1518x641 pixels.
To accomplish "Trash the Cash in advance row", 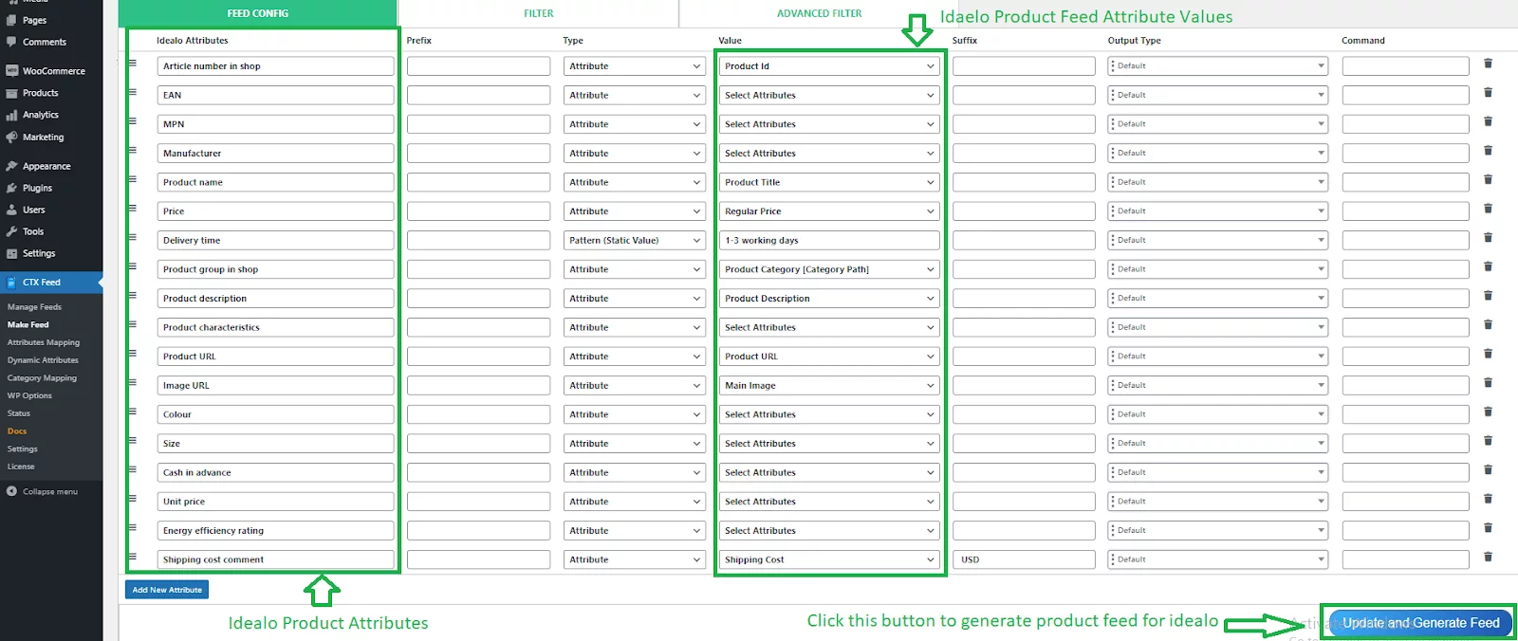I will pyautogui.click(x=1488, y=469).
